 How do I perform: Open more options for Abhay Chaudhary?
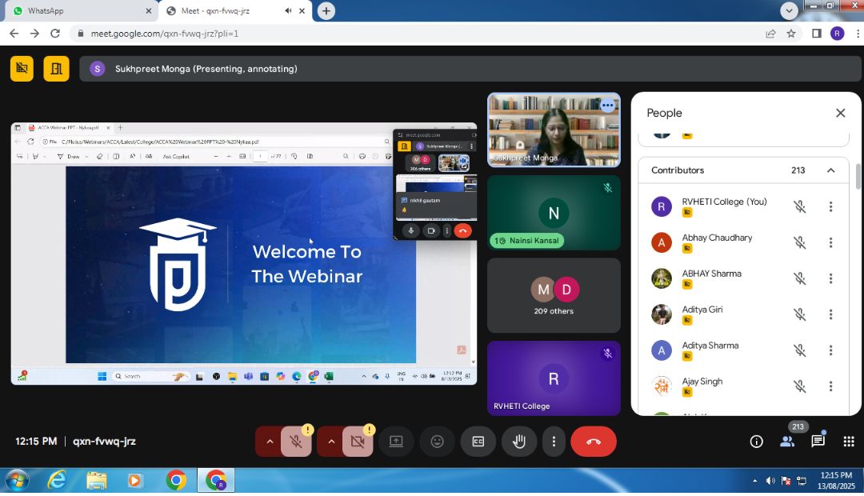(x=830, y=242)
